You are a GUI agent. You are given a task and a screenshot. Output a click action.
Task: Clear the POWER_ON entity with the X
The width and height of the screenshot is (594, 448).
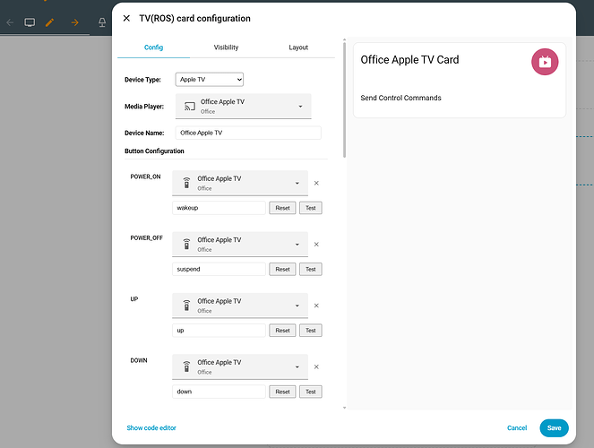click(x=316, y=183)
